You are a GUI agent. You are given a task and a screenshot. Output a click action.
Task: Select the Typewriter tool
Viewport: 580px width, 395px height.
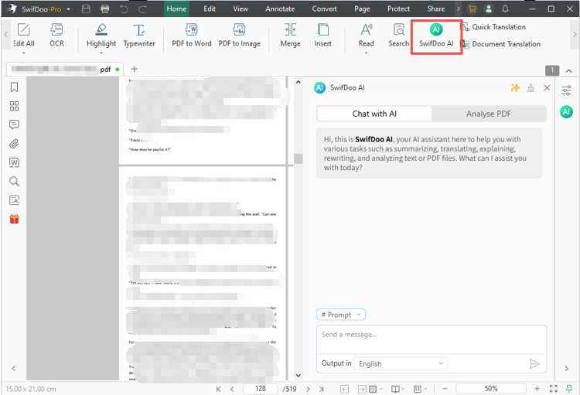tap(139, 35)
